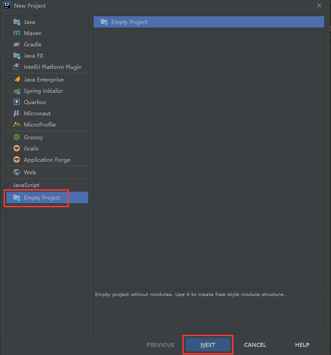Click the IntelliJ IDEA logo in title bar
This screenshot has height=355, width=331.
click(x=7, y=5)
